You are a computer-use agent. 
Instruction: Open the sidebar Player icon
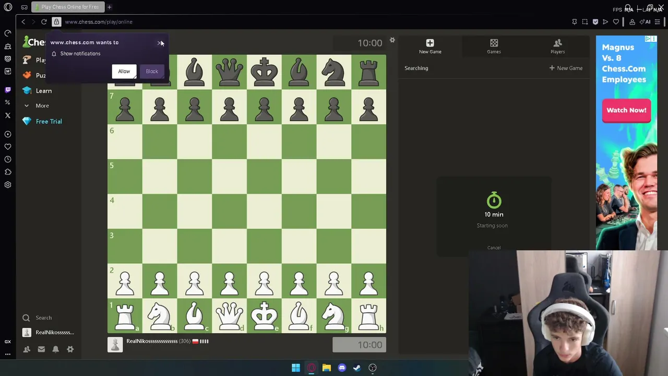pos(8,134)
